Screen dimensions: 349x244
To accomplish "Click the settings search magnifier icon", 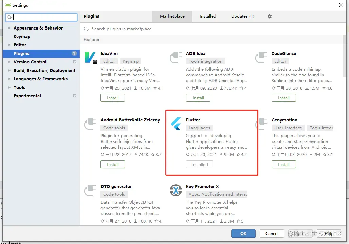I will click(10, 17).
